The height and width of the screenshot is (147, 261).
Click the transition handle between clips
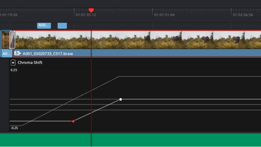point(12,40)
